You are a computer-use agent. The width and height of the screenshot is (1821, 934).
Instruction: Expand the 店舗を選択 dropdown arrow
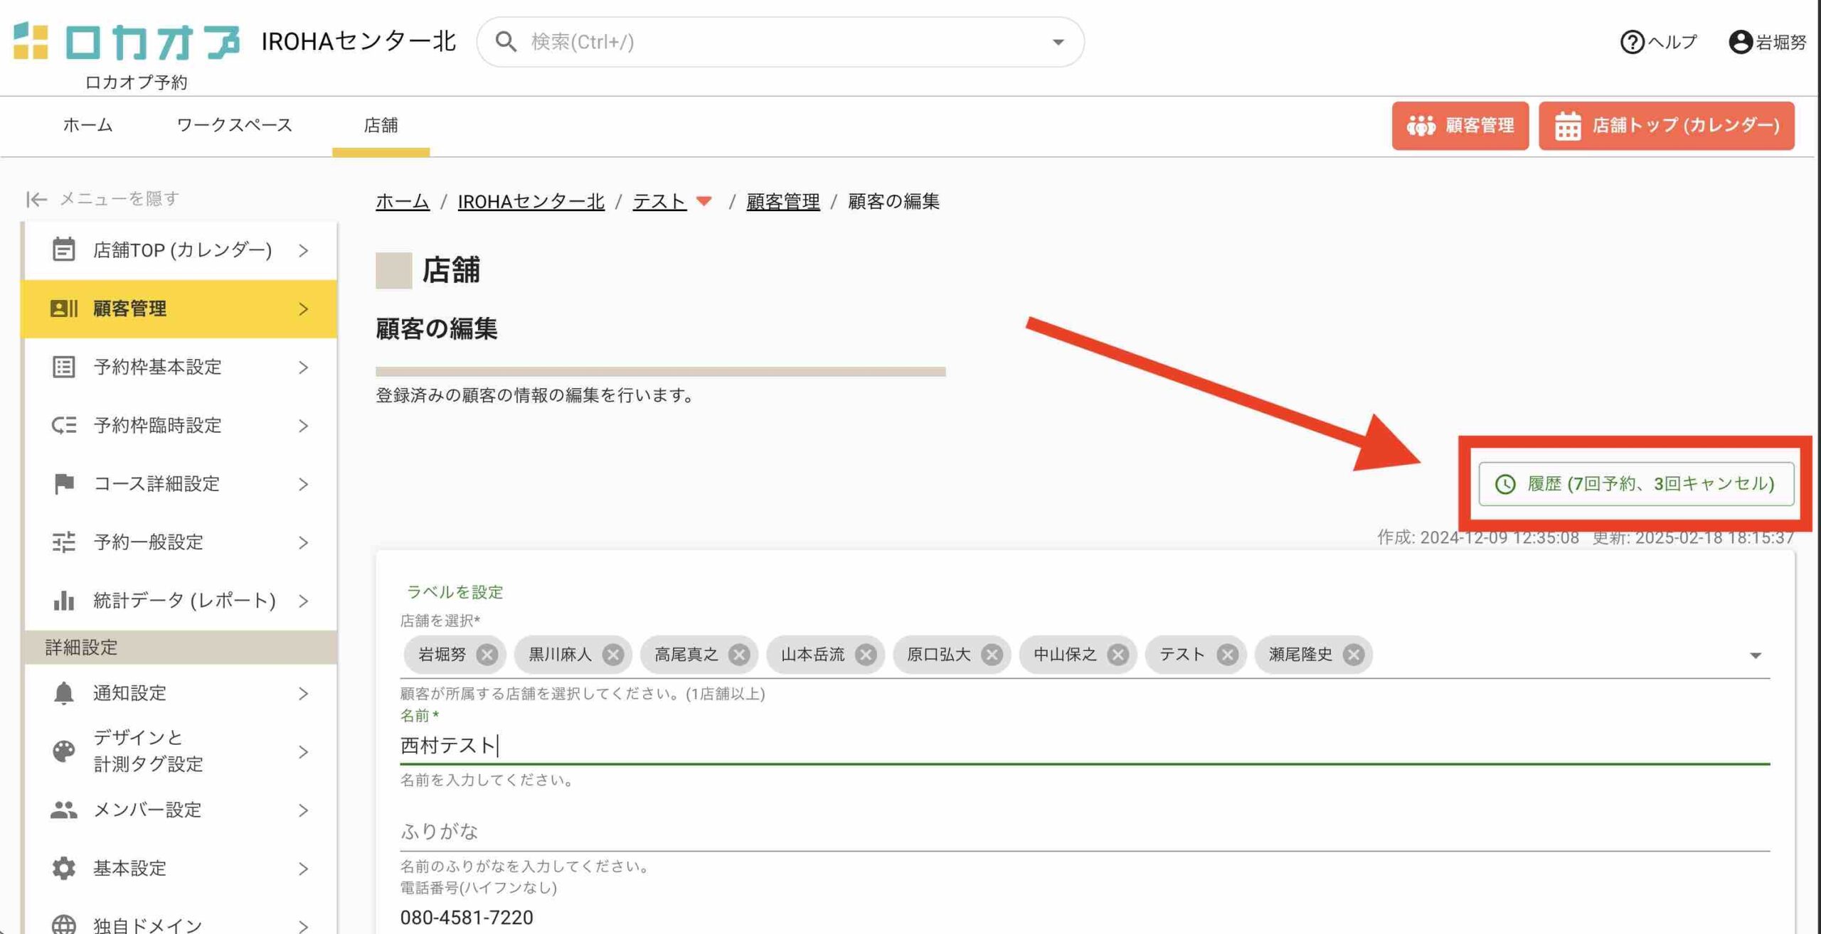coord(1755,655)
